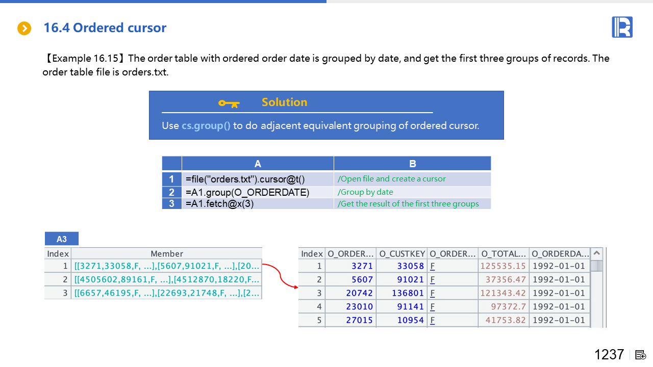
Task: Click the orange chevron section bullet icon
Action: coord(24,29)
